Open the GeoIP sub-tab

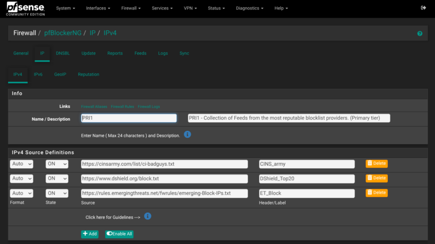click(60, 75)
